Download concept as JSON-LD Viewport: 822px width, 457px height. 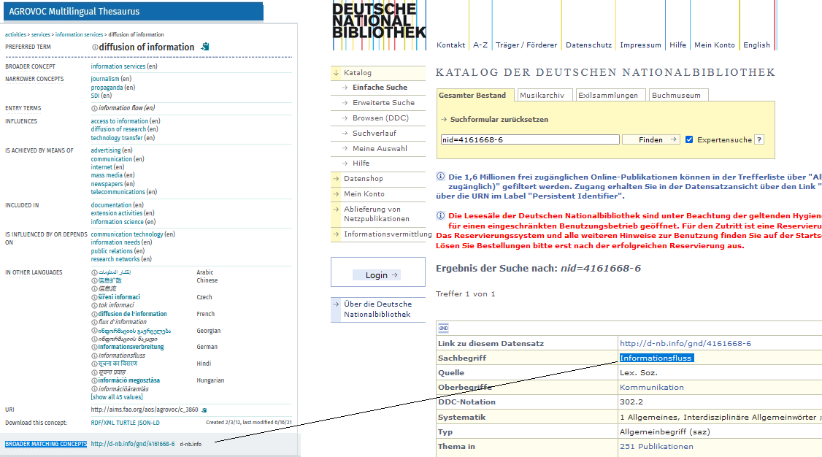149,423
